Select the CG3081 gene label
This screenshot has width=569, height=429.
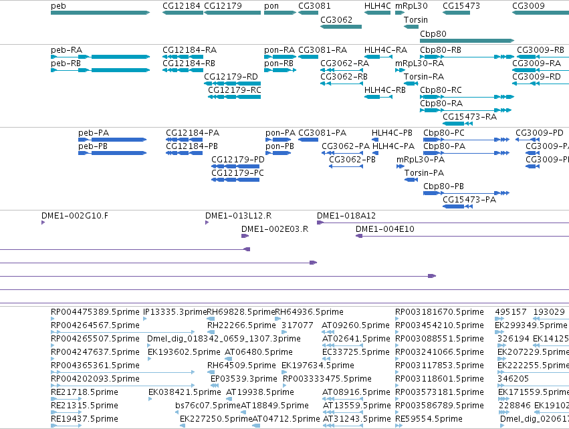click(x=314, y=6)
